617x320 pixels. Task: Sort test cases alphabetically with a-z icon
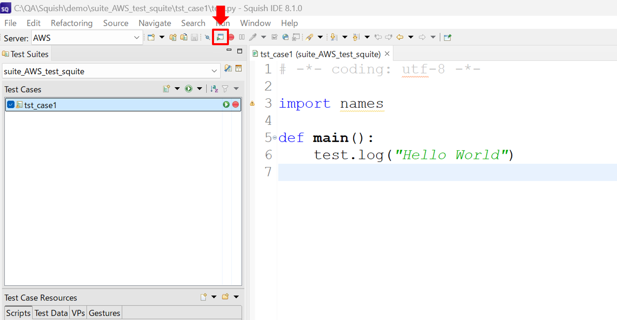coord(214,89)
